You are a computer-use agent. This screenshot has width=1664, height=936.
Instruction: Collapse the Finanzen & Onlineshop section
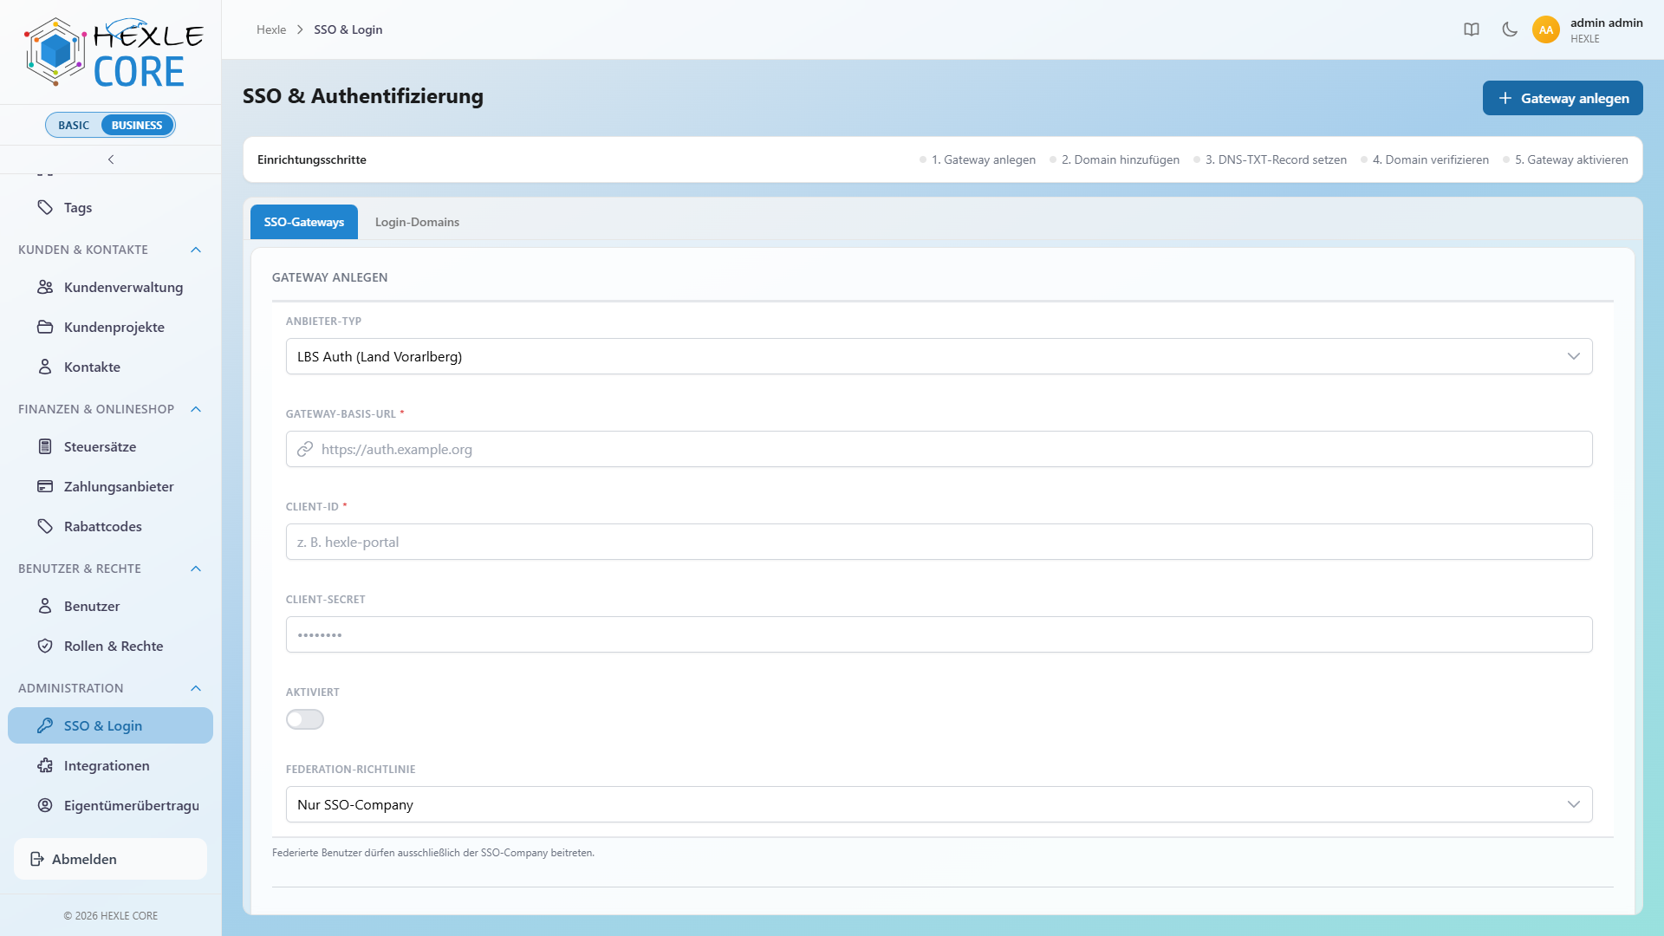click(x=196, y=409)
